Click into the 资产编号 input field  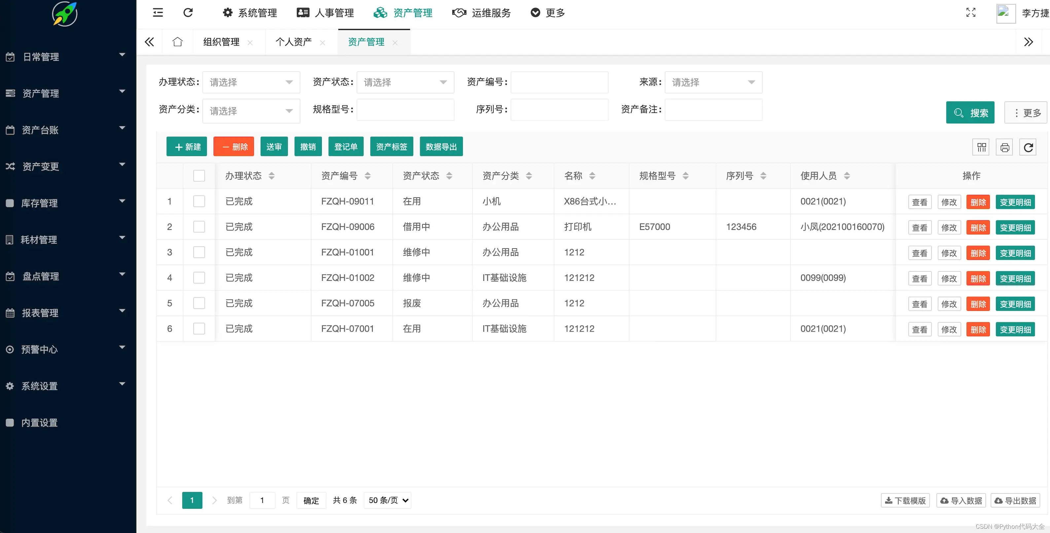(559, 82)
